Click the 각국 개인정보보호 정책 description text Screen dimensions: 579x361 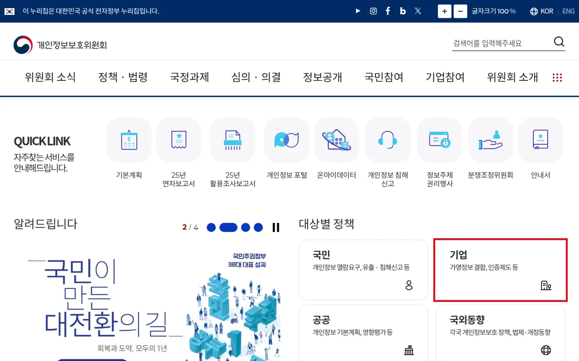coord(500,332)
